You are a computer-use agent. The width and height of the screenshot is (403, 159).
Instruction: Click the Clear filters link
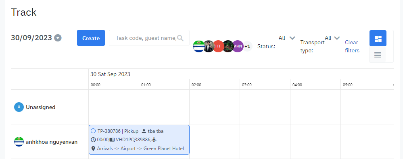(352, 46)
